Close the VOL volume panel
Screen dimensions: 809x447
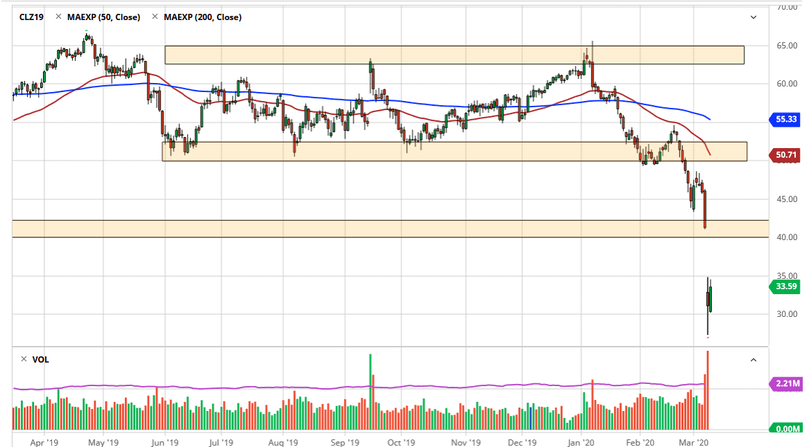click(x=23, y=359)
